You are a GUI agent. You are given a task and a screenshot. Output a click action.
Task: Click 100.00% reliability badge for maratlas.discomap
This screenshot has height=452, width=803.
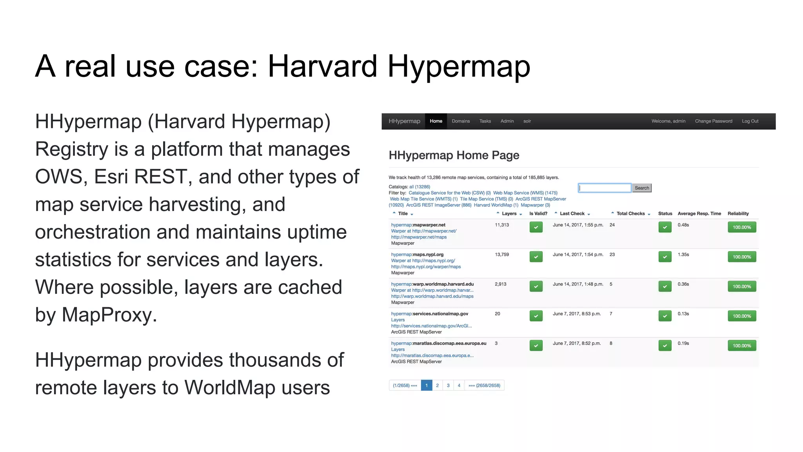pos(742,346)
